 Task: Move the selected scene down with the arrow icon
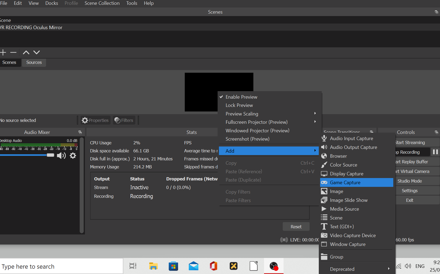click(x=37, y=52)
